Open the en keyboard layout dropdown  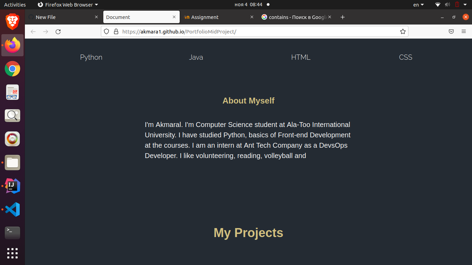[418, 5]
